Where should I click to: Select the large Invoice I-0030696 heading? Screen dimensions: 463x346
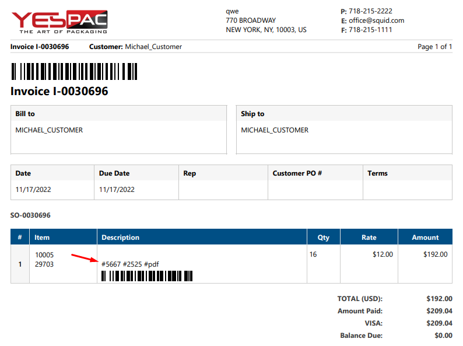coord(59,92)
